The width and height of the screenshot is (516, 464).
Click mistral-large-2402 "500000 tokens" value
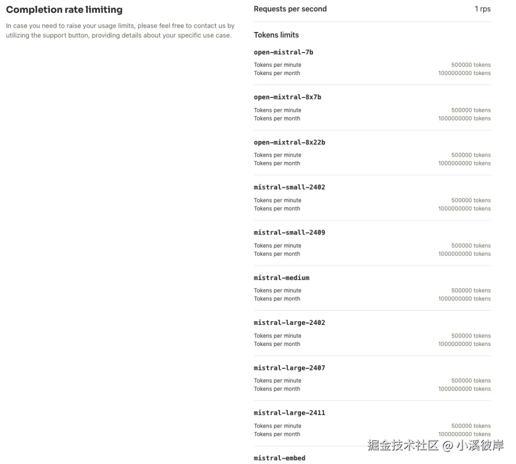471,336
